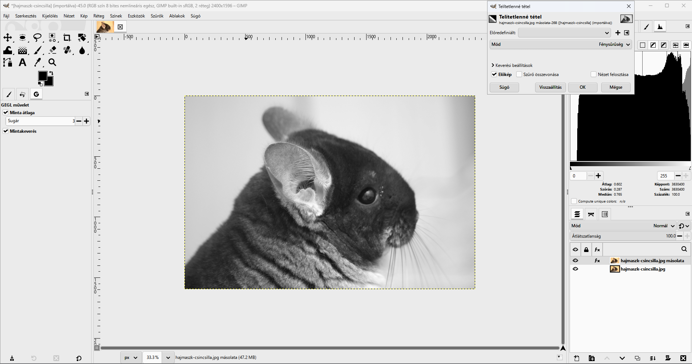Select the Crop tool
The width and height of the screenshot is (692, 364).
coord(67,37)
